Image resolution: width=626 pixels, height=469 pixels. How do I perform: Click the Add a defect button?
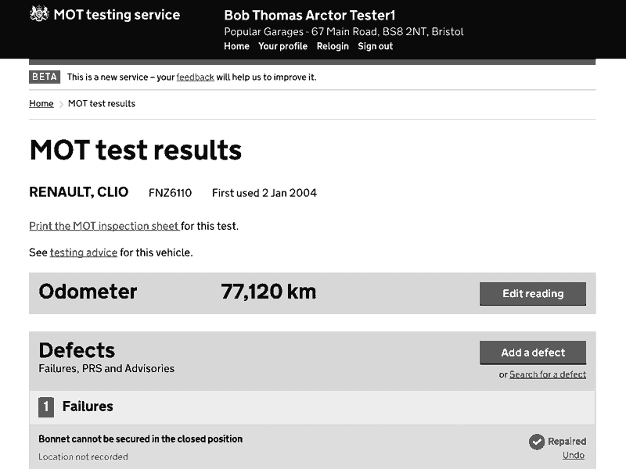[533, 353]
